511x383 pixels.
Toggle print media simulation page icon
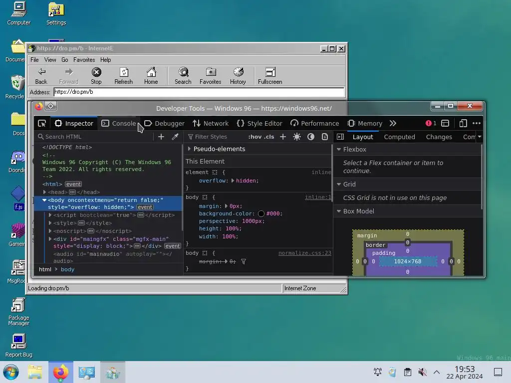324,137
